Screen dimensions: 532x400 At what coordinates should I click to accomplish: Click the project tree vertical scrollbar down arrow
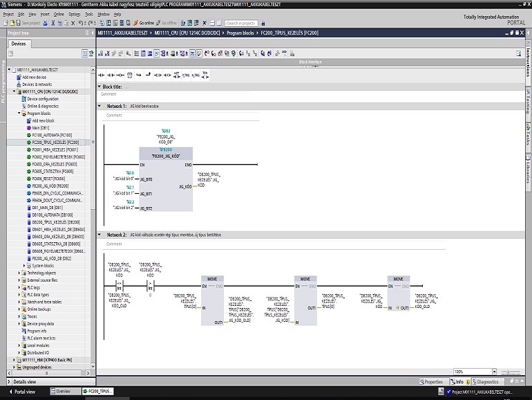(x=93, y=366)
